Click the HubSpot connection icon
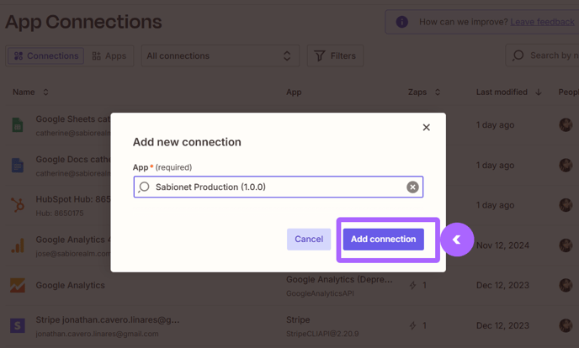579x348 pixels. [x=18, y=205]
